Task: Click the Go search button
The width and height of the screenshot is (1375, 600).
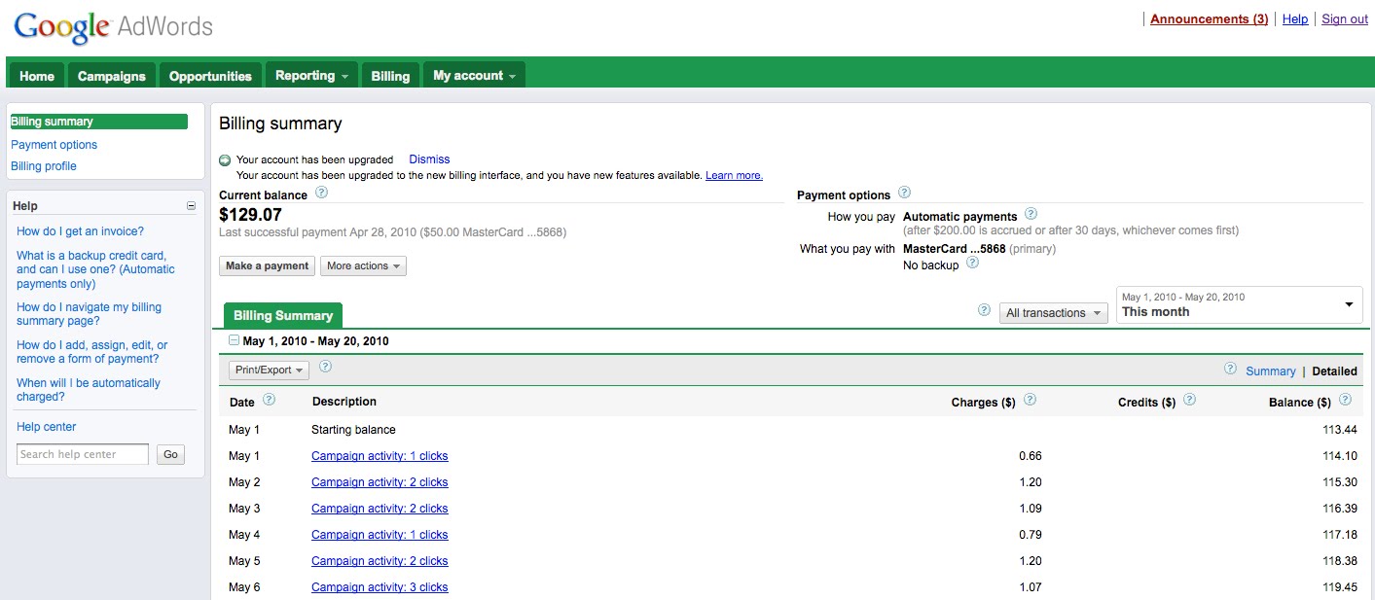Action: pos(171,454)
